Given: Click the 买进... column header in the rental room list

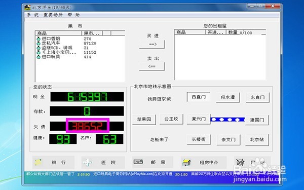Looking at the screenshot, I should tap(216, 32).
